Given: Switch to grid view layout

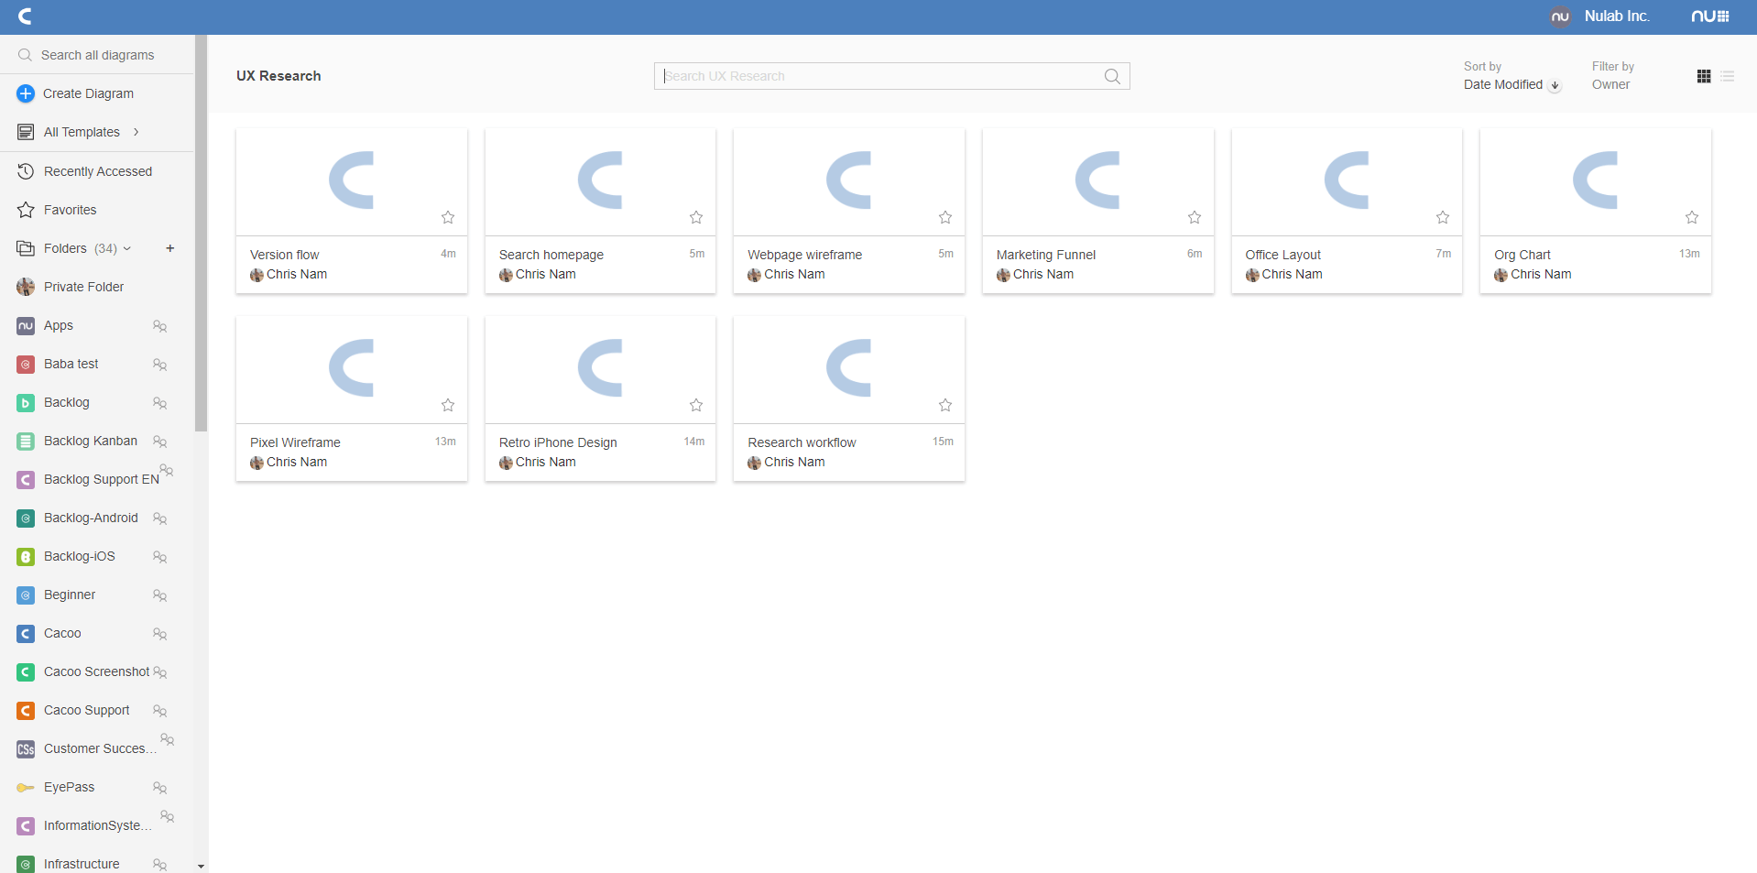Looking at the screenshot, I should (x=1703, y=76).
